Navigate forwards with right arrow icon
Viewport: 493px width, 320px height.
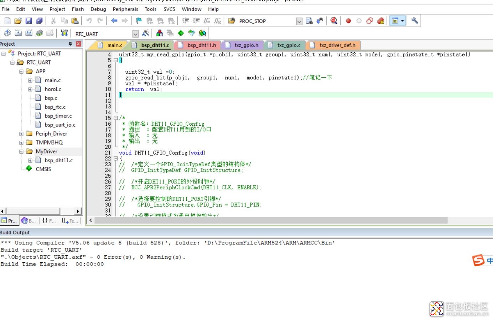coord(125,21)
